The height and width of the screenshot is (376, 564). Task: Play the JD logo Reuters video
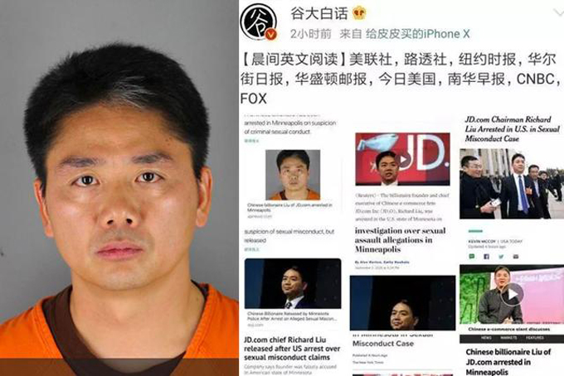[x=403, y=159]
